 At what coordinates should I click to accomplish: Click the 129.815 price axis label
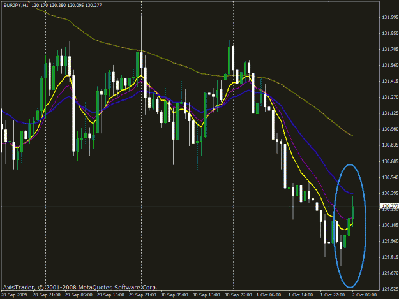coord(390,257)
